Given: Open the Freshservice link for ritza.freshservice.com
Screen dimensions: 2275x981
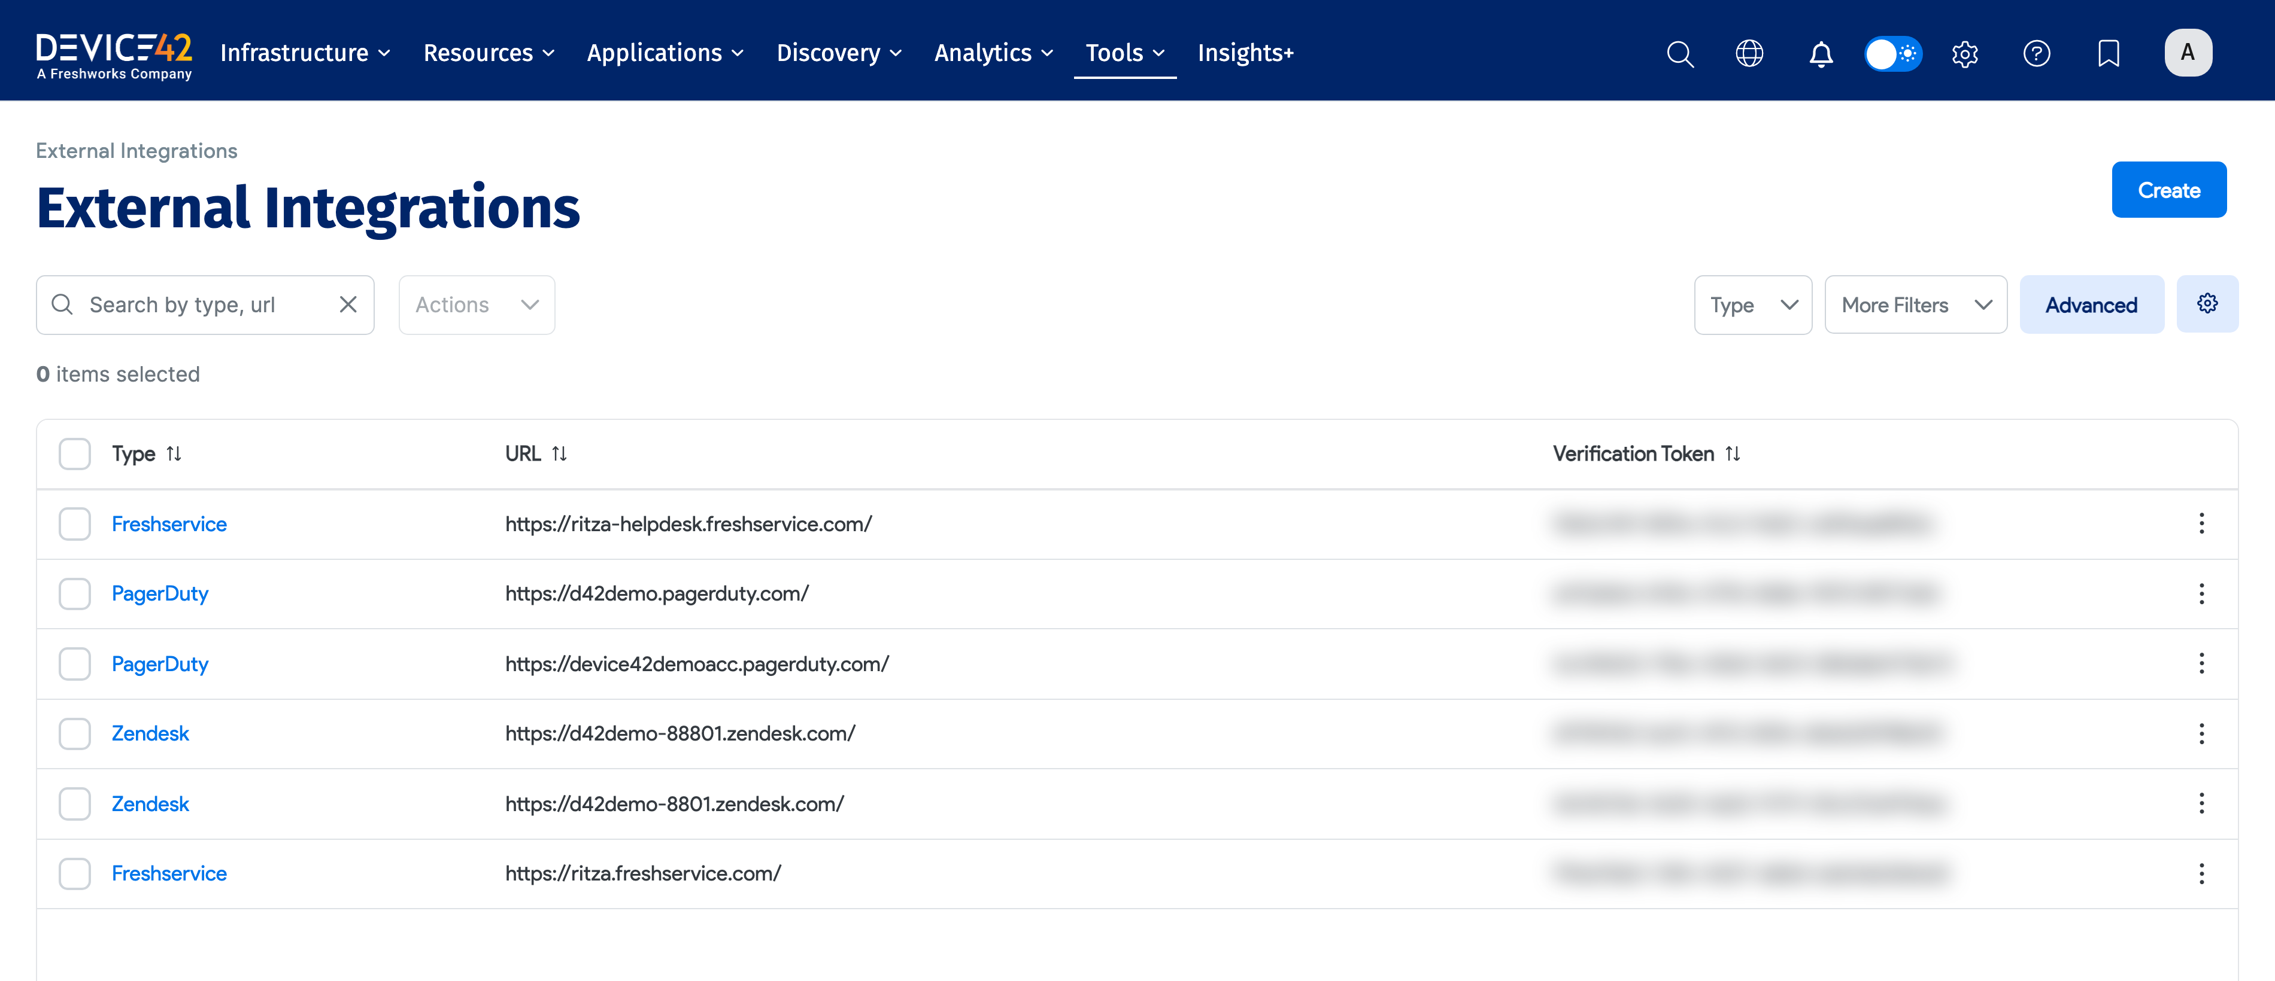Looking at the screenshot, I should [x=169, y=873].
